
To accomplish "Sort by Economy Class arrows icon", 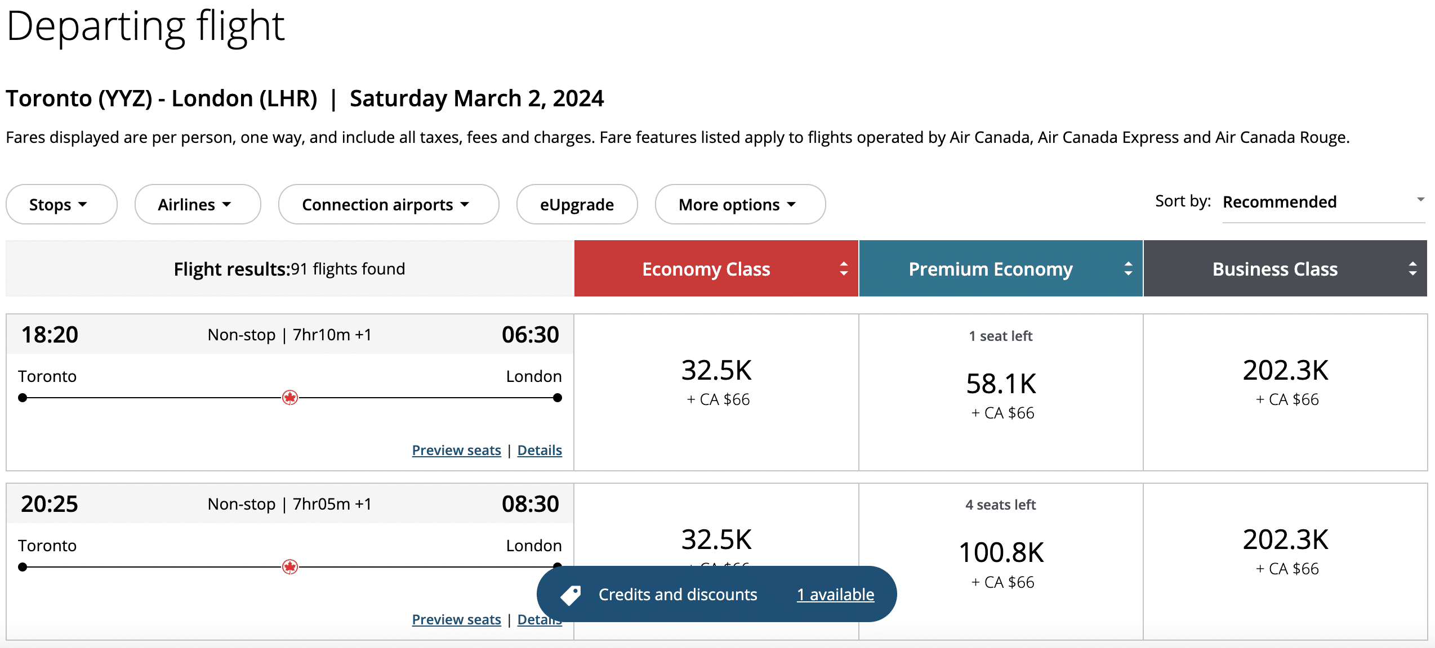I will [844, 269].
